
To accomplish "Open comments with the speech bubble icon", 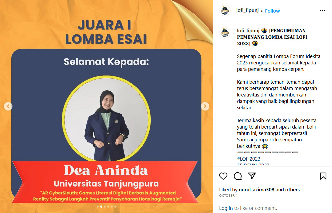I will [238, 176].
